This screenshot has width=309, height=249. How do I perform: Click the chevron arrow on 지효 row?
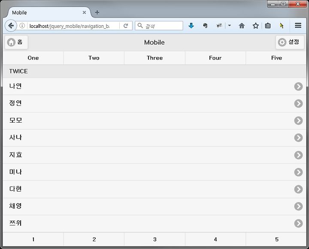tap(298, 155)
